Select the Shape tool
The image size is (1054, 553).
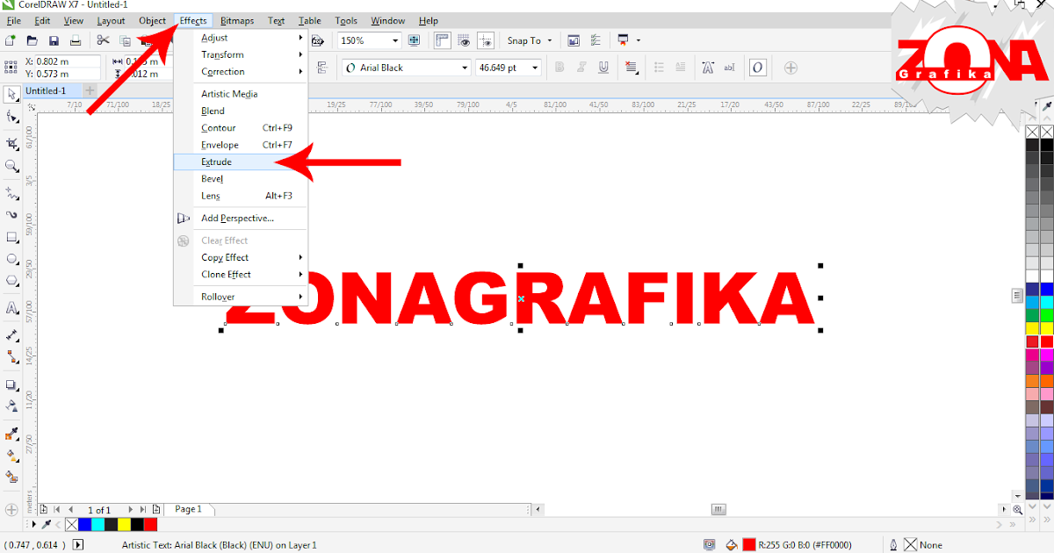point(12,116)
